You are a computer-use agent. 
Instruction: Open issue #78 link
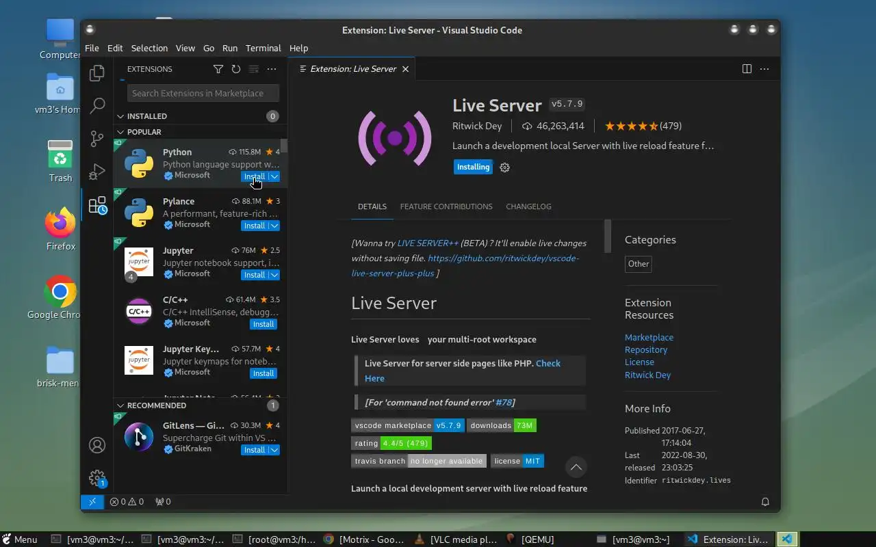coord(503,403)
